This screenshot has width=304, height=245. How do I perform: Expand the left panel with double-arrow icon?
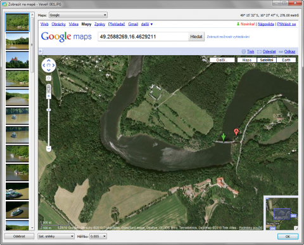[41, 51]
